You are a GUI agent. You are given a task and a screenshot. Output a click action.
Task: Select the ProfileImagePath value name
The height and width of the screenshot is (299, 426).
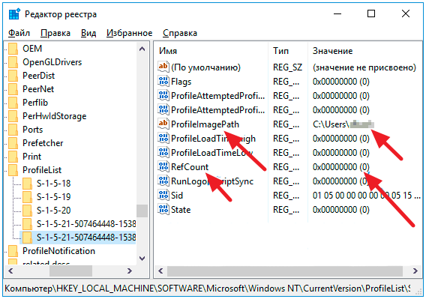point(205,124)
